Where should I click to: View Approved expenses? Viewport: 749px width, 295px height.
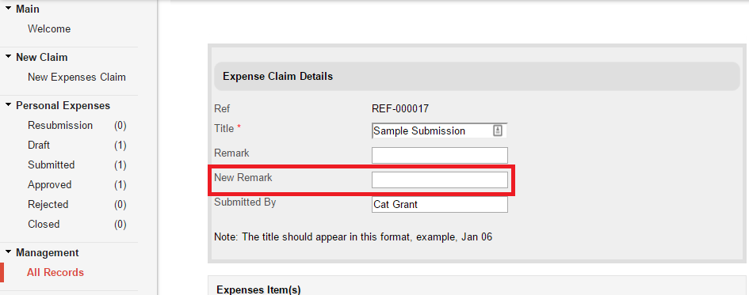pos(50,185)
